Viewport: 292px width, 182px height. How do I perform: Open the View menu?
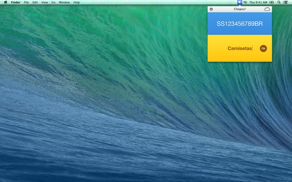pos(45,2)
